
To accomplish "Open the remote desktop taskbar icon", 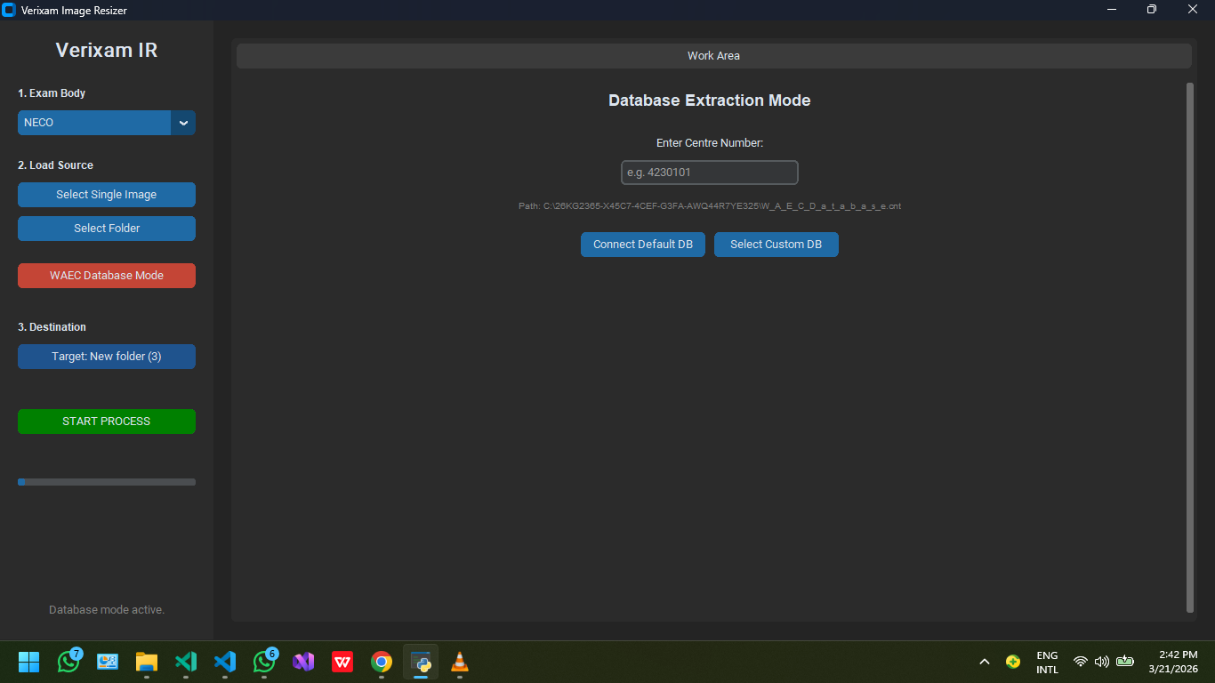I will [x=108, y=662].
